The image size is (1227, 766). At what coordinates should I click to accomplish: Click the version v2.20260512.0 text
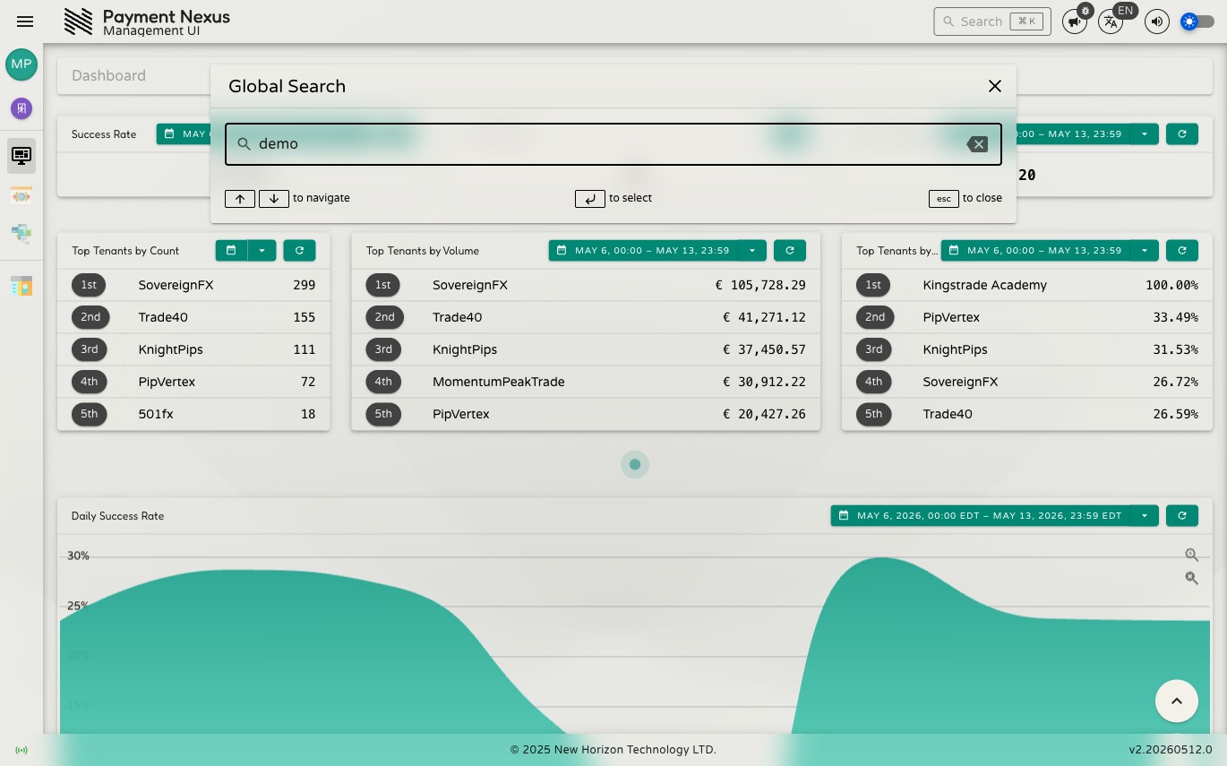tap(1171, 750)
